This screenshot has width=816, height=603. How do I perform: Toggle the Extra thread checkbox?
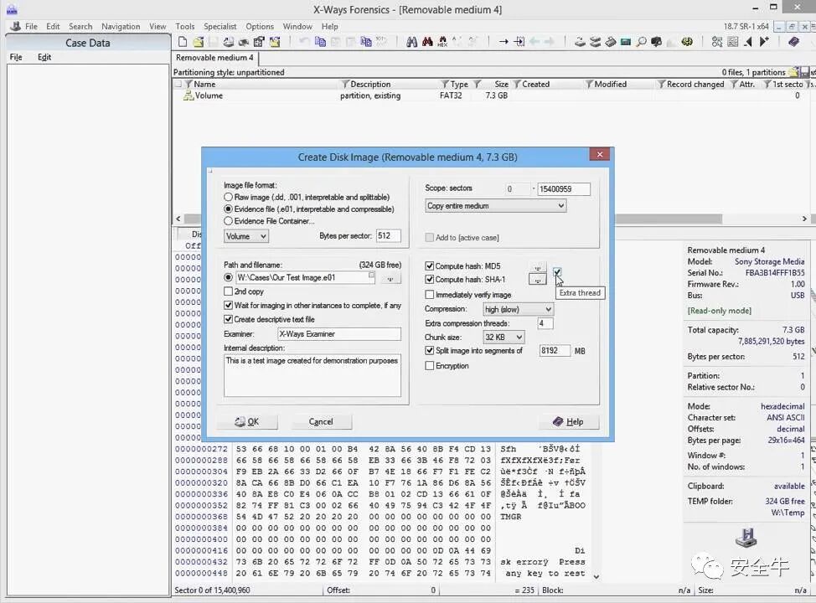[x=557, y=271]
